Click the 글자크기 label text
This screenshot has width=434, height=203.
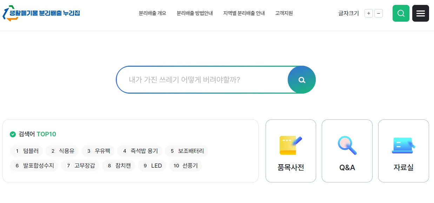click(348, 14)
